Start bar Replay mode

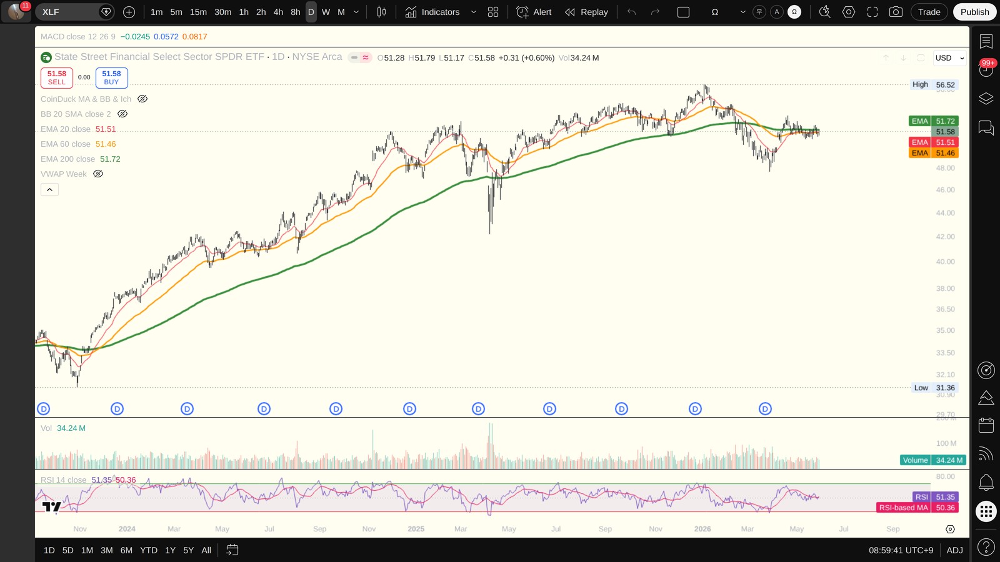(586, 12)
